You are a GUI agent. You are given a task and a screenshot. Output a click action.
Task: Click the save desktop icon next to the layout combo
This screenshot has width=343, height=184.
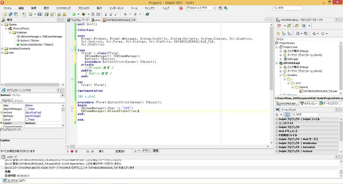click(x=220, y=8)
